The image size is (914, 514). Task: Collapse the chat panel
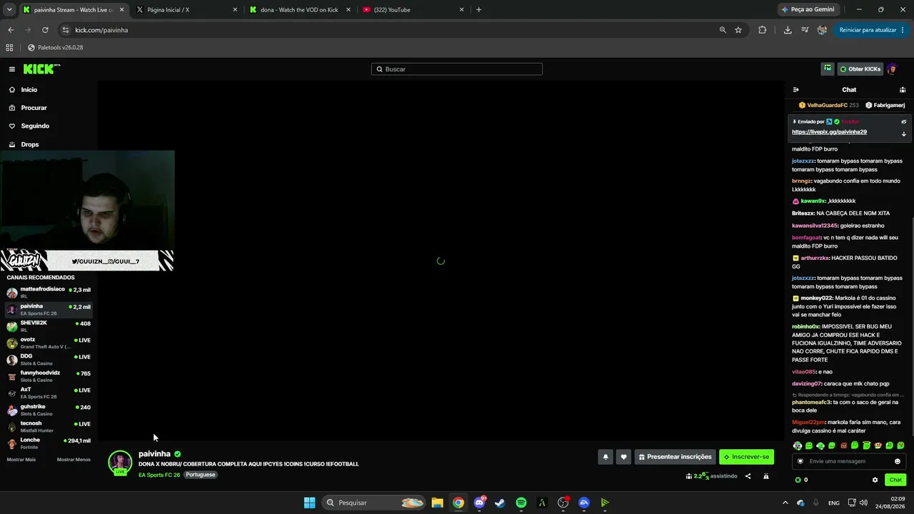[796, 90]
